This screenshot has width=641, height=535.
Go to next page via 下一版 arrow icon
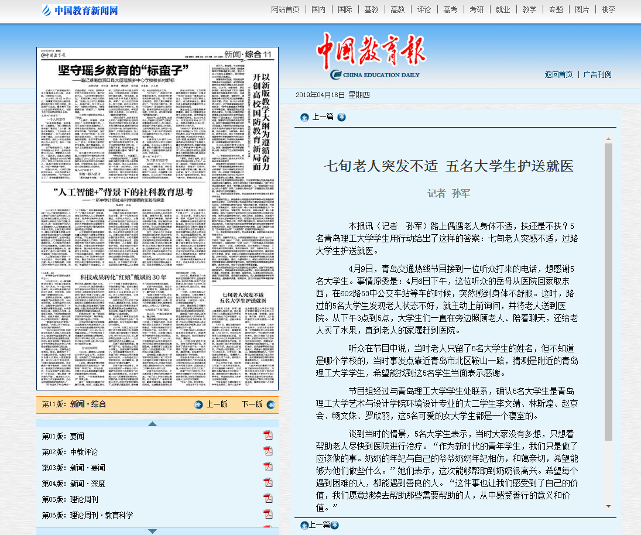[x=270, y=404]
